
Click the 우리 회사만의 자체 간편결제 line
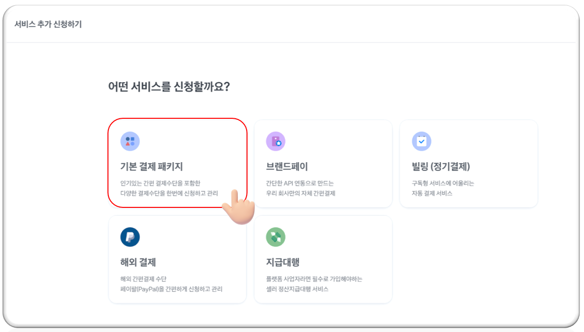pos(301,193)
